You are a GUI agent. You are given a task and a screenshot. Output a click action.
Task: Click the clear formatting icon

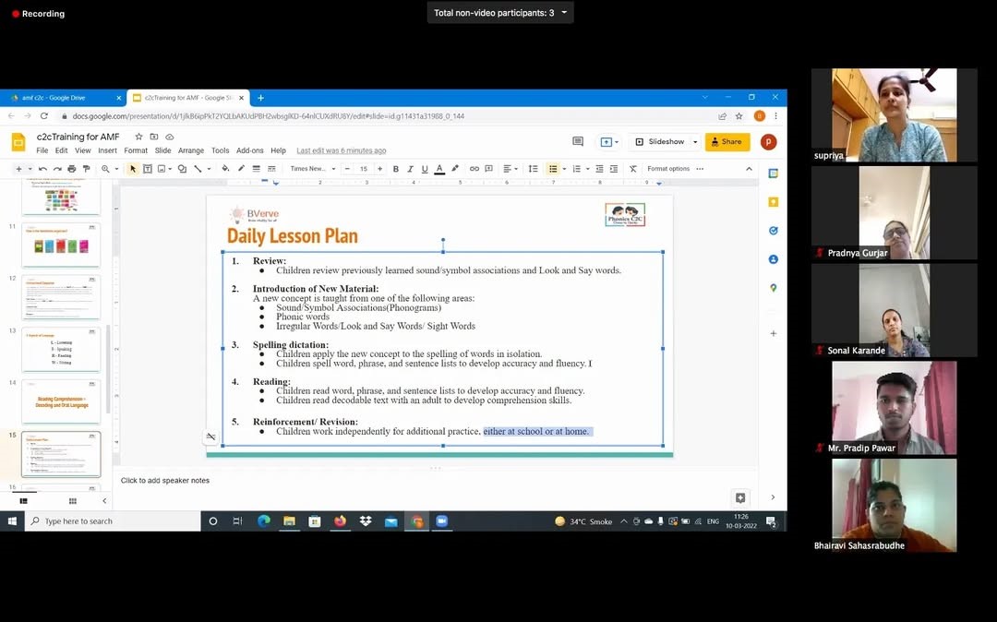632,169
